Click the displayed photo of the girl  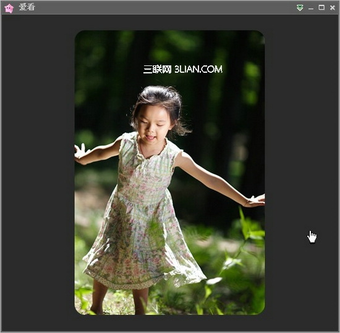tap(169, 173)
